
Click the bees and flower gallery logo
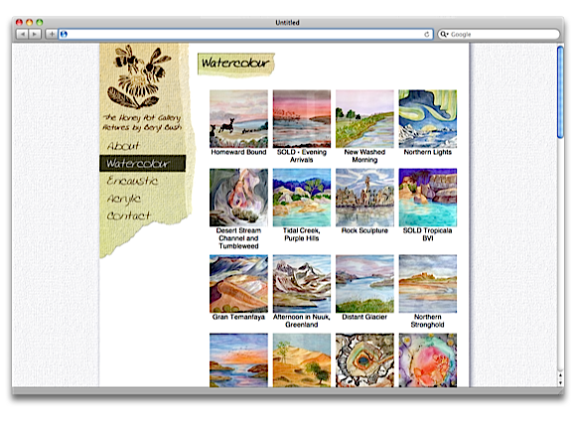tap(139, 77)
